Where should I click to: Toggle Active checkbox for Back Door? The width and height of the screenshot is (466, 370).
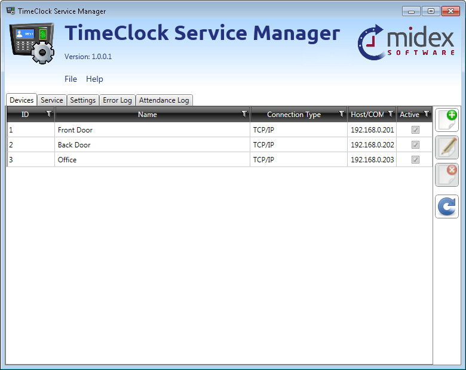tap(415, 145)
